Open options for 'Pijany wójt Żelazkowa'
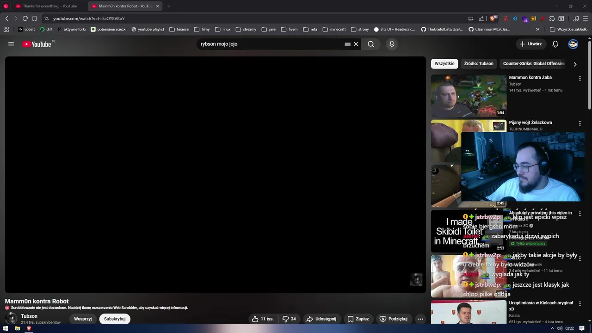 pyautogui.click(x=580, y=123)
